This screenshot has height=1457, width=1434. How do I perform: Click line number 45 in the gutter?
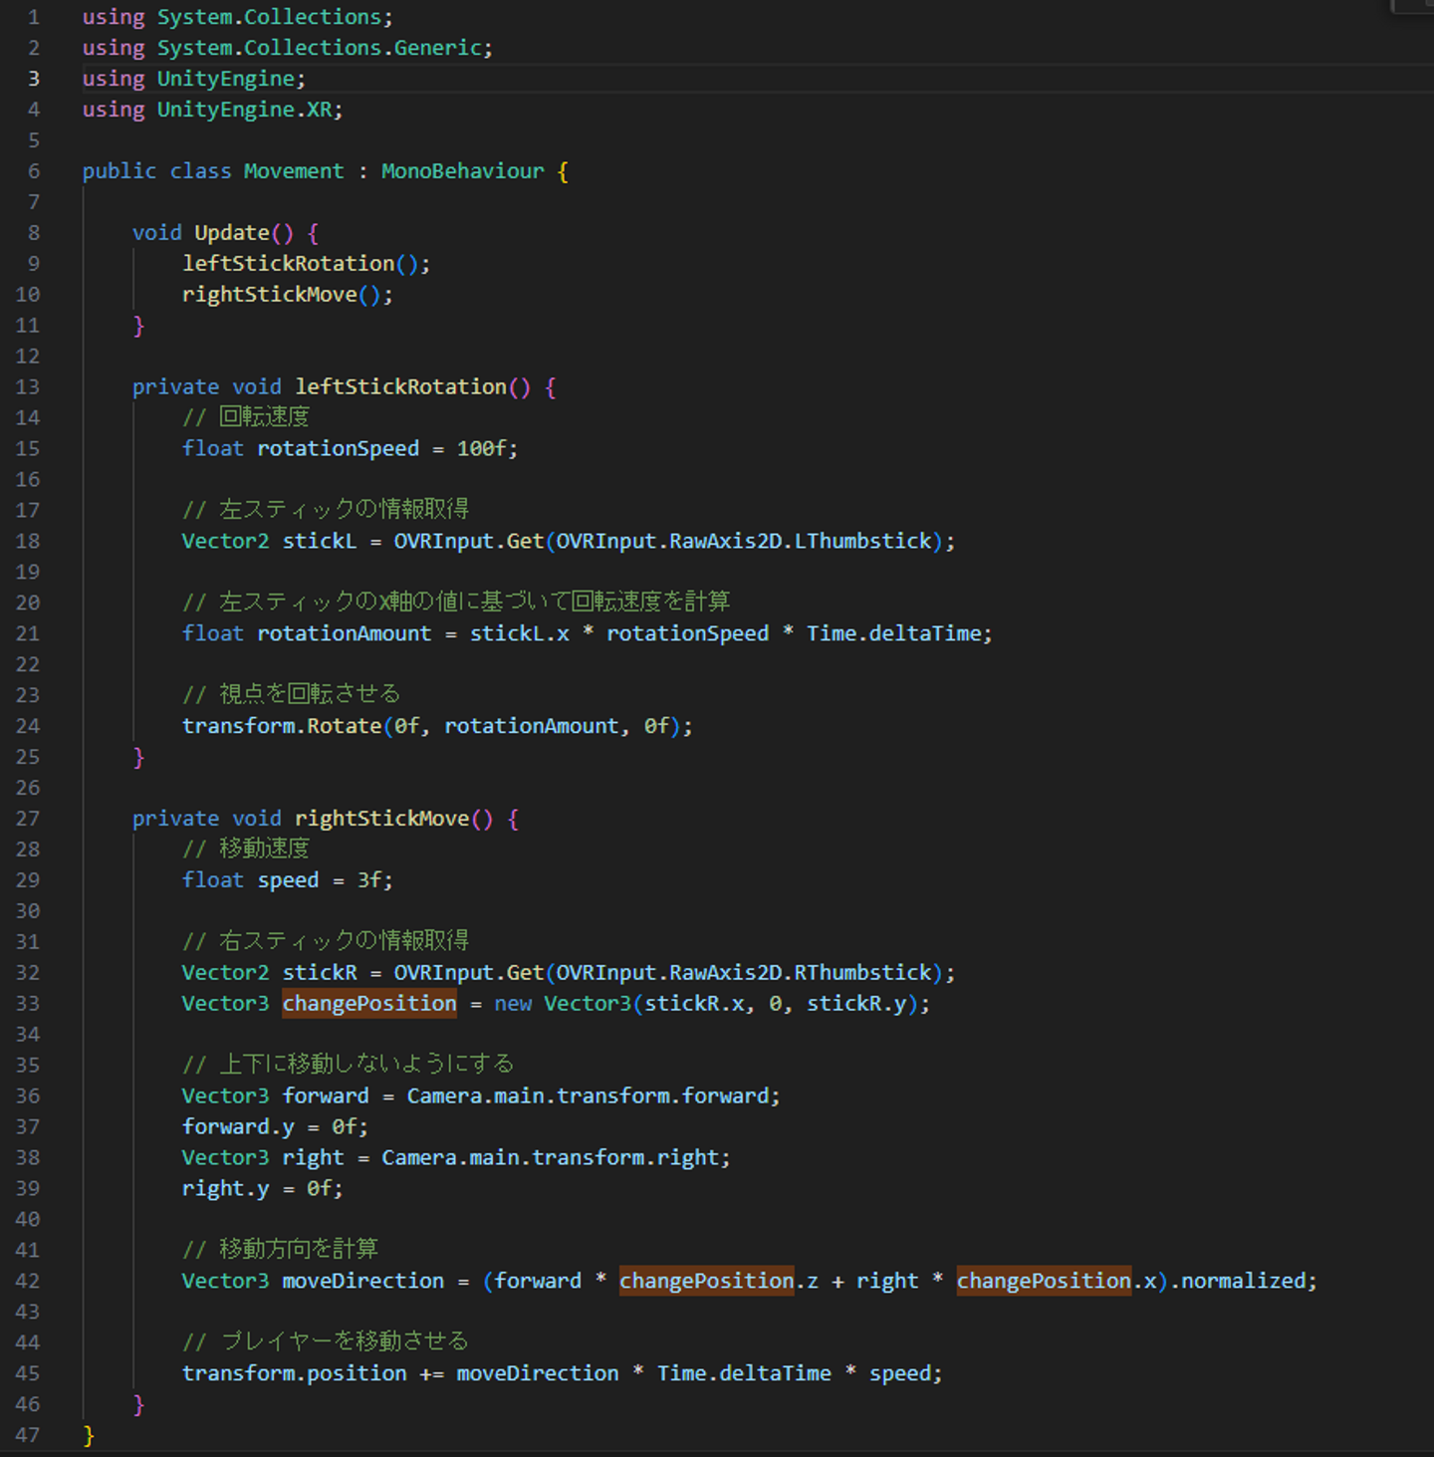28,1373
